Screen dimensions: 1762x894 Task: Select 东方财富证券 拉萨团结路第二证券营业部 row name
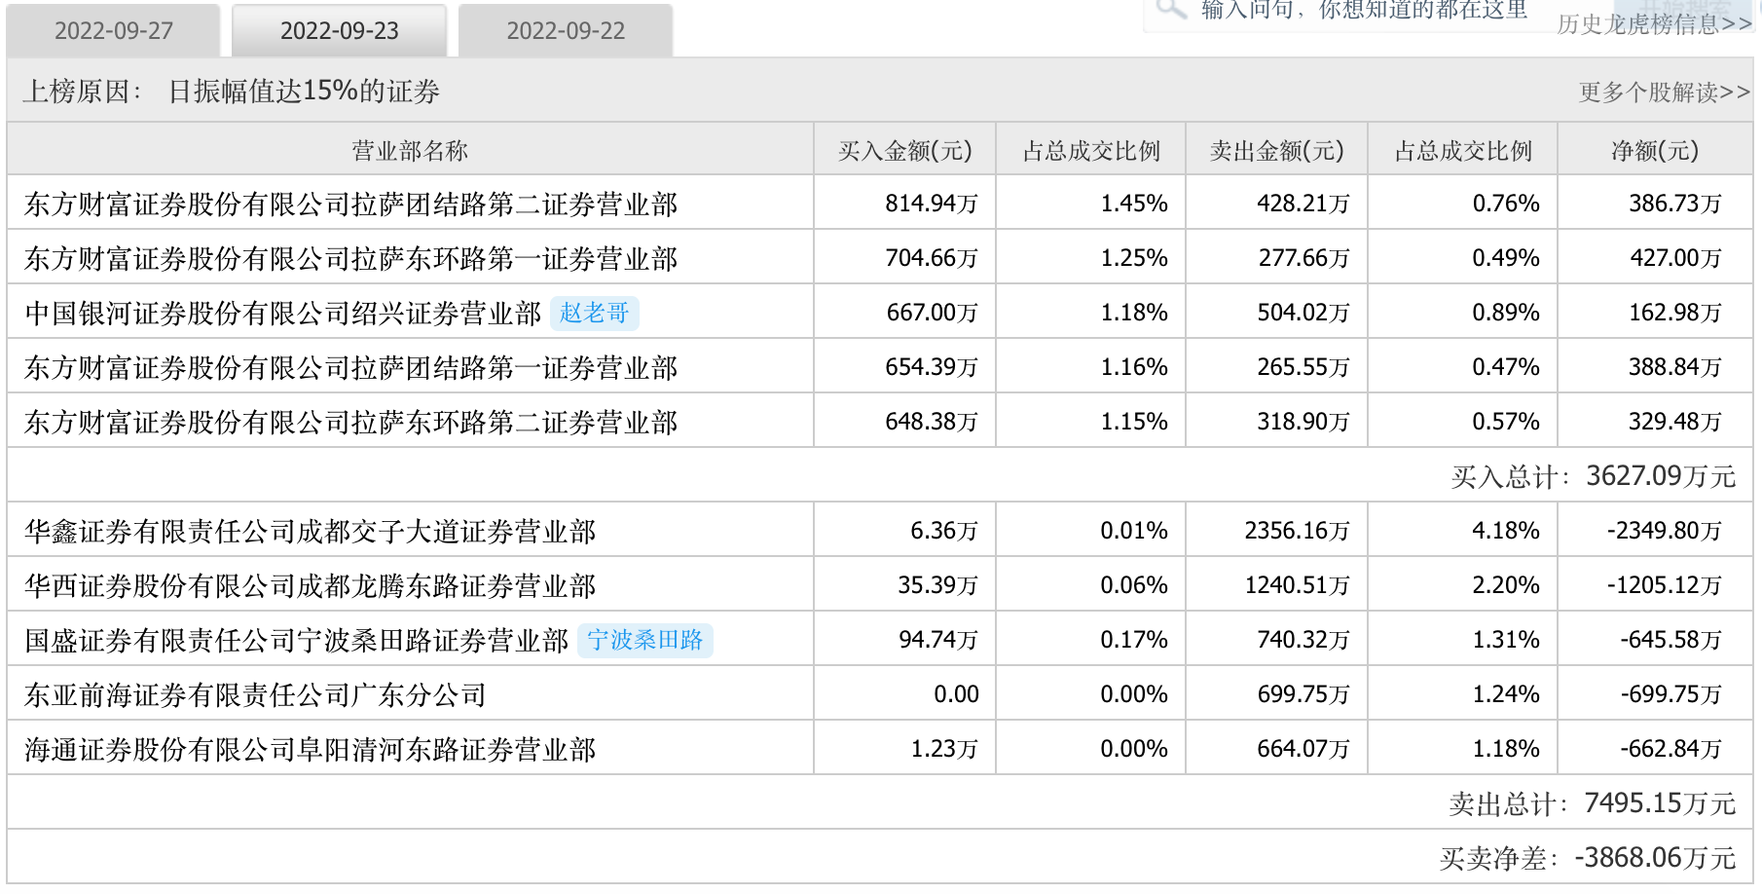[x=350, y=205]
